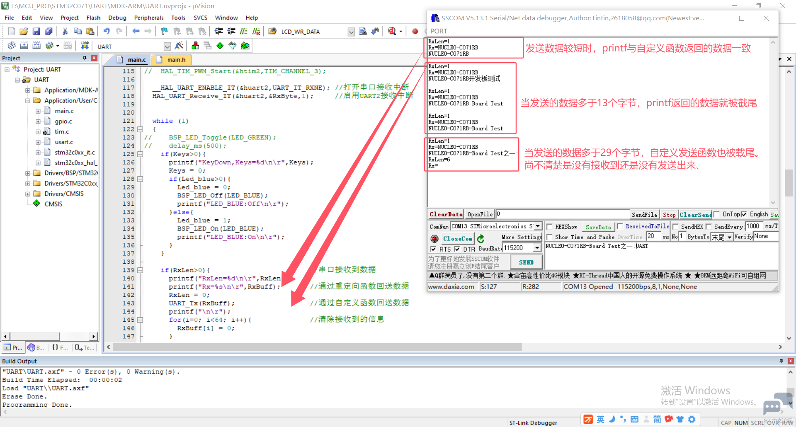796x427 pixels.
Task: Open the ComNum COM13 port dropdown
Action: click(x=538, y=226)
